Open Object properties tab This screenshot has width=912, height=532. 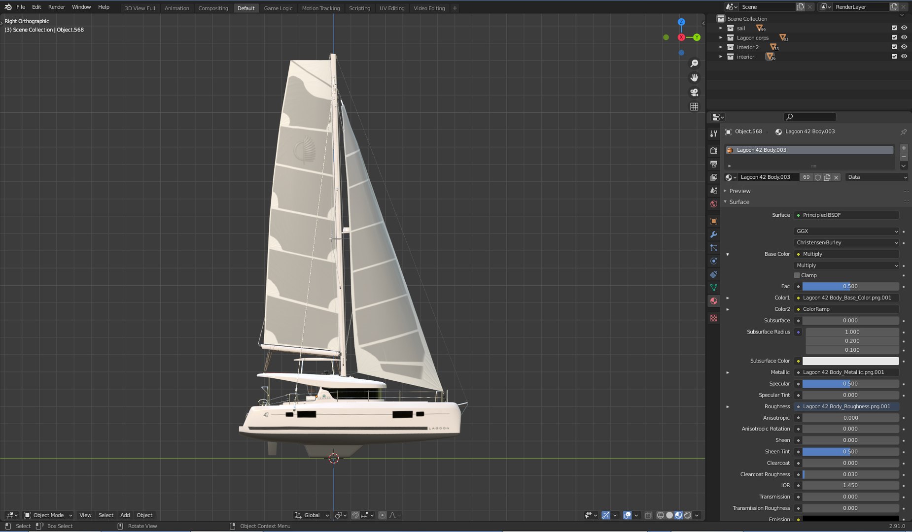pyautogui.click(x=713, y=221)
